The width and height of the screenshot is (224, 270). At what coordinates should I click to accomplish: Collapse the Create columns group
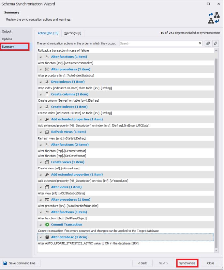coord(40,94)
